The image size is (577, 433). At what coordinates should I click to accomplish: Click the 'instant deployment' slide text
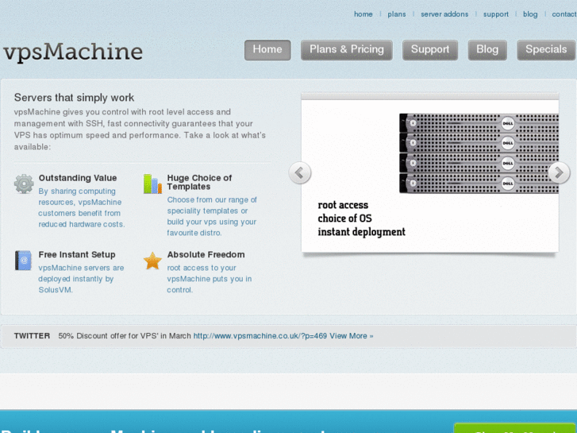click(361, 232)
